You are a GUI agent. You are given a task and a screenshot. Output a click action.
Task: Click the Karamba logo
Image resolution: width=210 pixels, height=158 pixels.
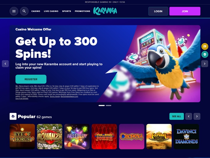[x=105, y=11]
